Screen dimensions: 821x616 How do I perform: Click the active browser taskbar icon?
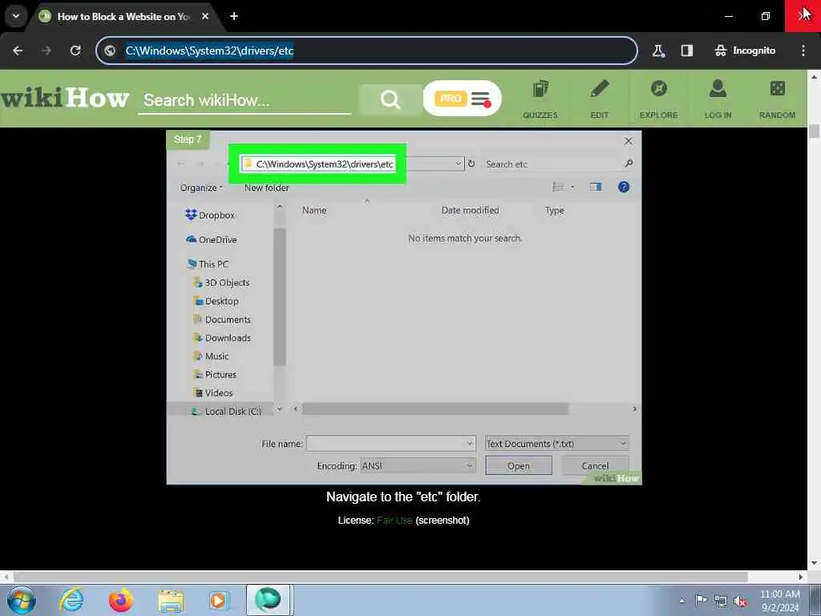coord(268,600)
